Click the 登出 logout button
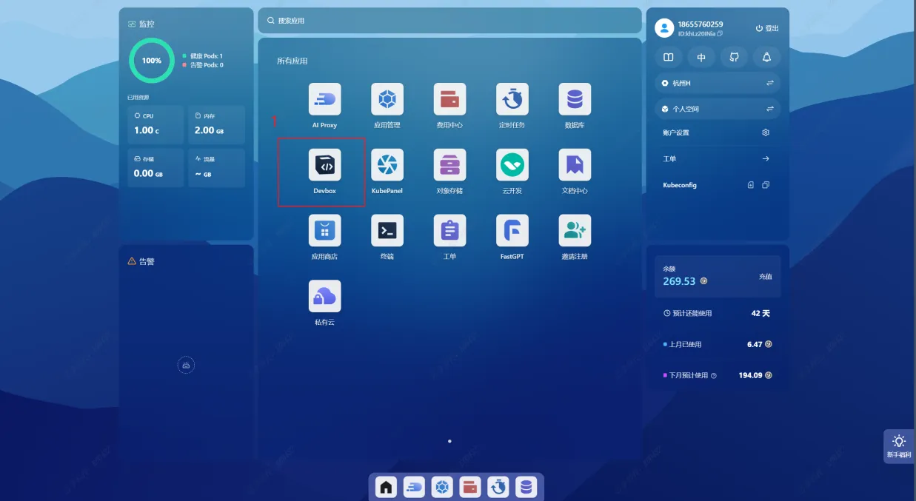The height and width of the screenshot is (501, 916). point(767,28)
